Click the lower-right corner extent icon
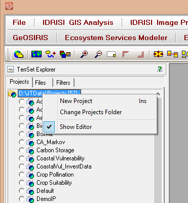Image resolution: width=188 pixels, height=203 pixels. 140,54
